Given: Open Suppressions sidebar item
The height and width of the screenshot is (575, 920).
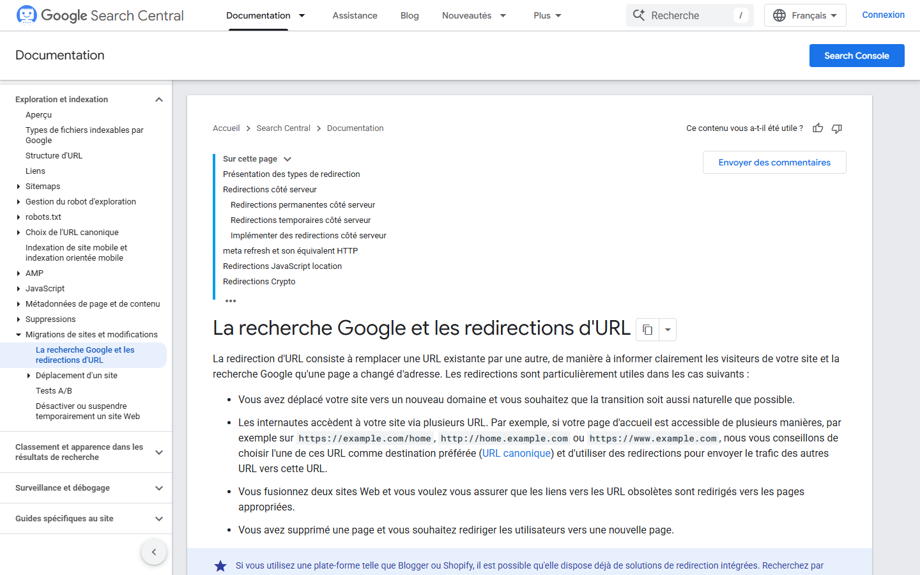Looking at the screenshot, I should (50, 319).
